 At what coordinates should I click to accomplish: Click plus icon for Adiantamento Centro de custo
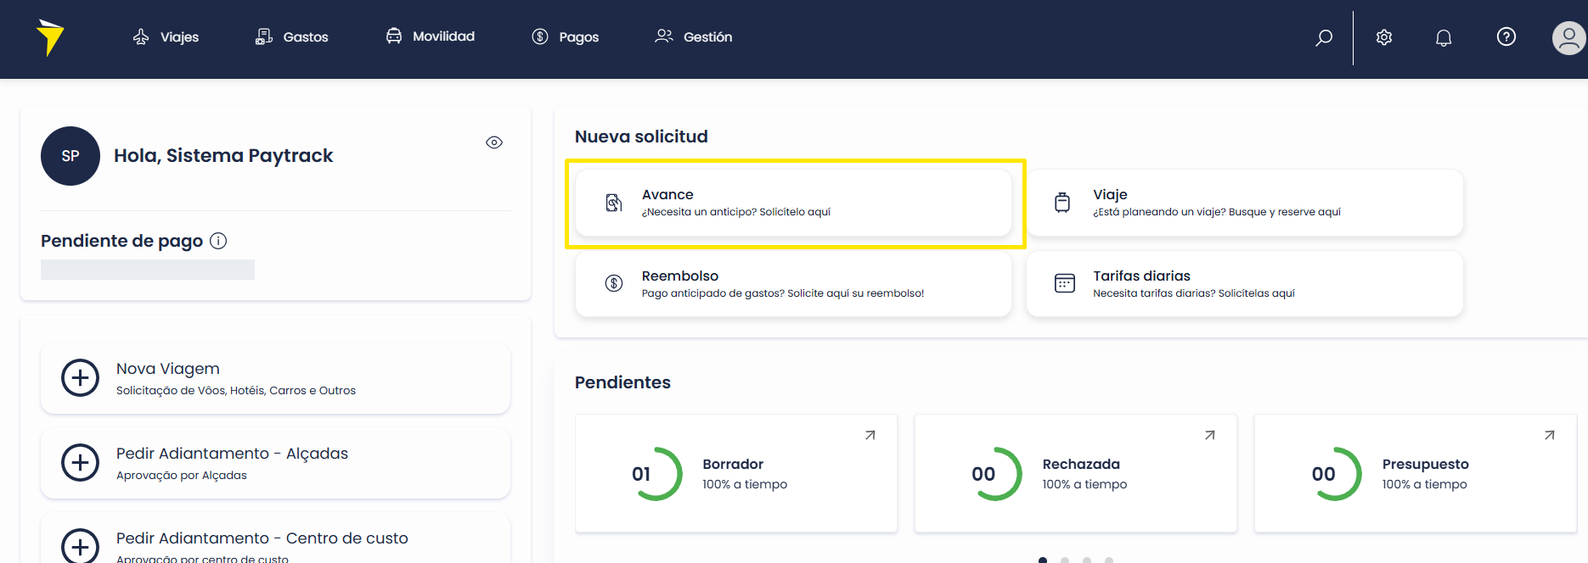click(x=81, y=546)
